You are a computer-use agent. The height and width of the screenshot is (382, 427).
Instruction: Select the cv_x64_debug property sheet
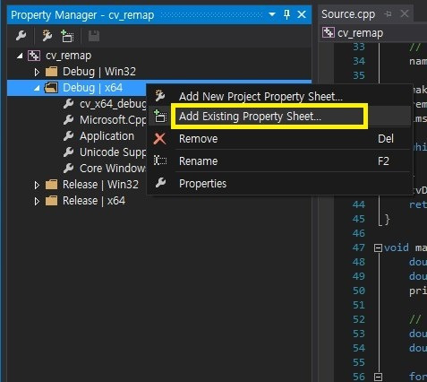coord(113,104)
